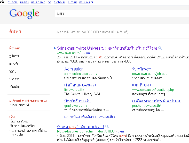Open รับตรง มศว 2555 มาแล้ว result link
The image size is (189, 143).
pos(80,127)
